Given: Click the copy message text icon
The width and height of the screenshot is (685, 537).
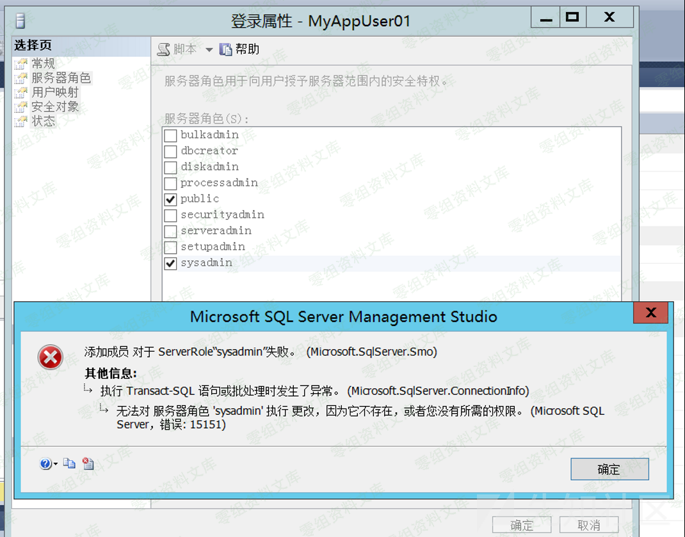Looking at the screenshot, I should click(x=69, y=463).
